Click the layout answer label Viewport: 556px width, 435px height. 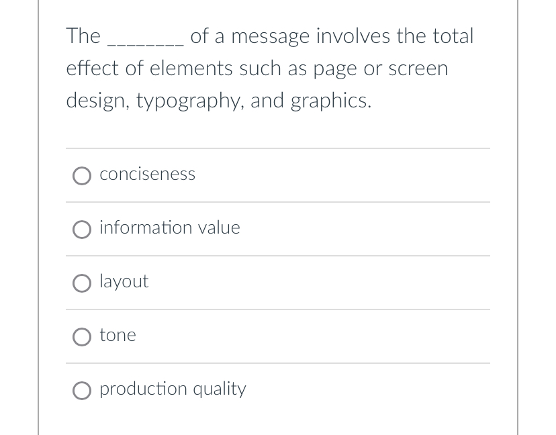[124, 281]
